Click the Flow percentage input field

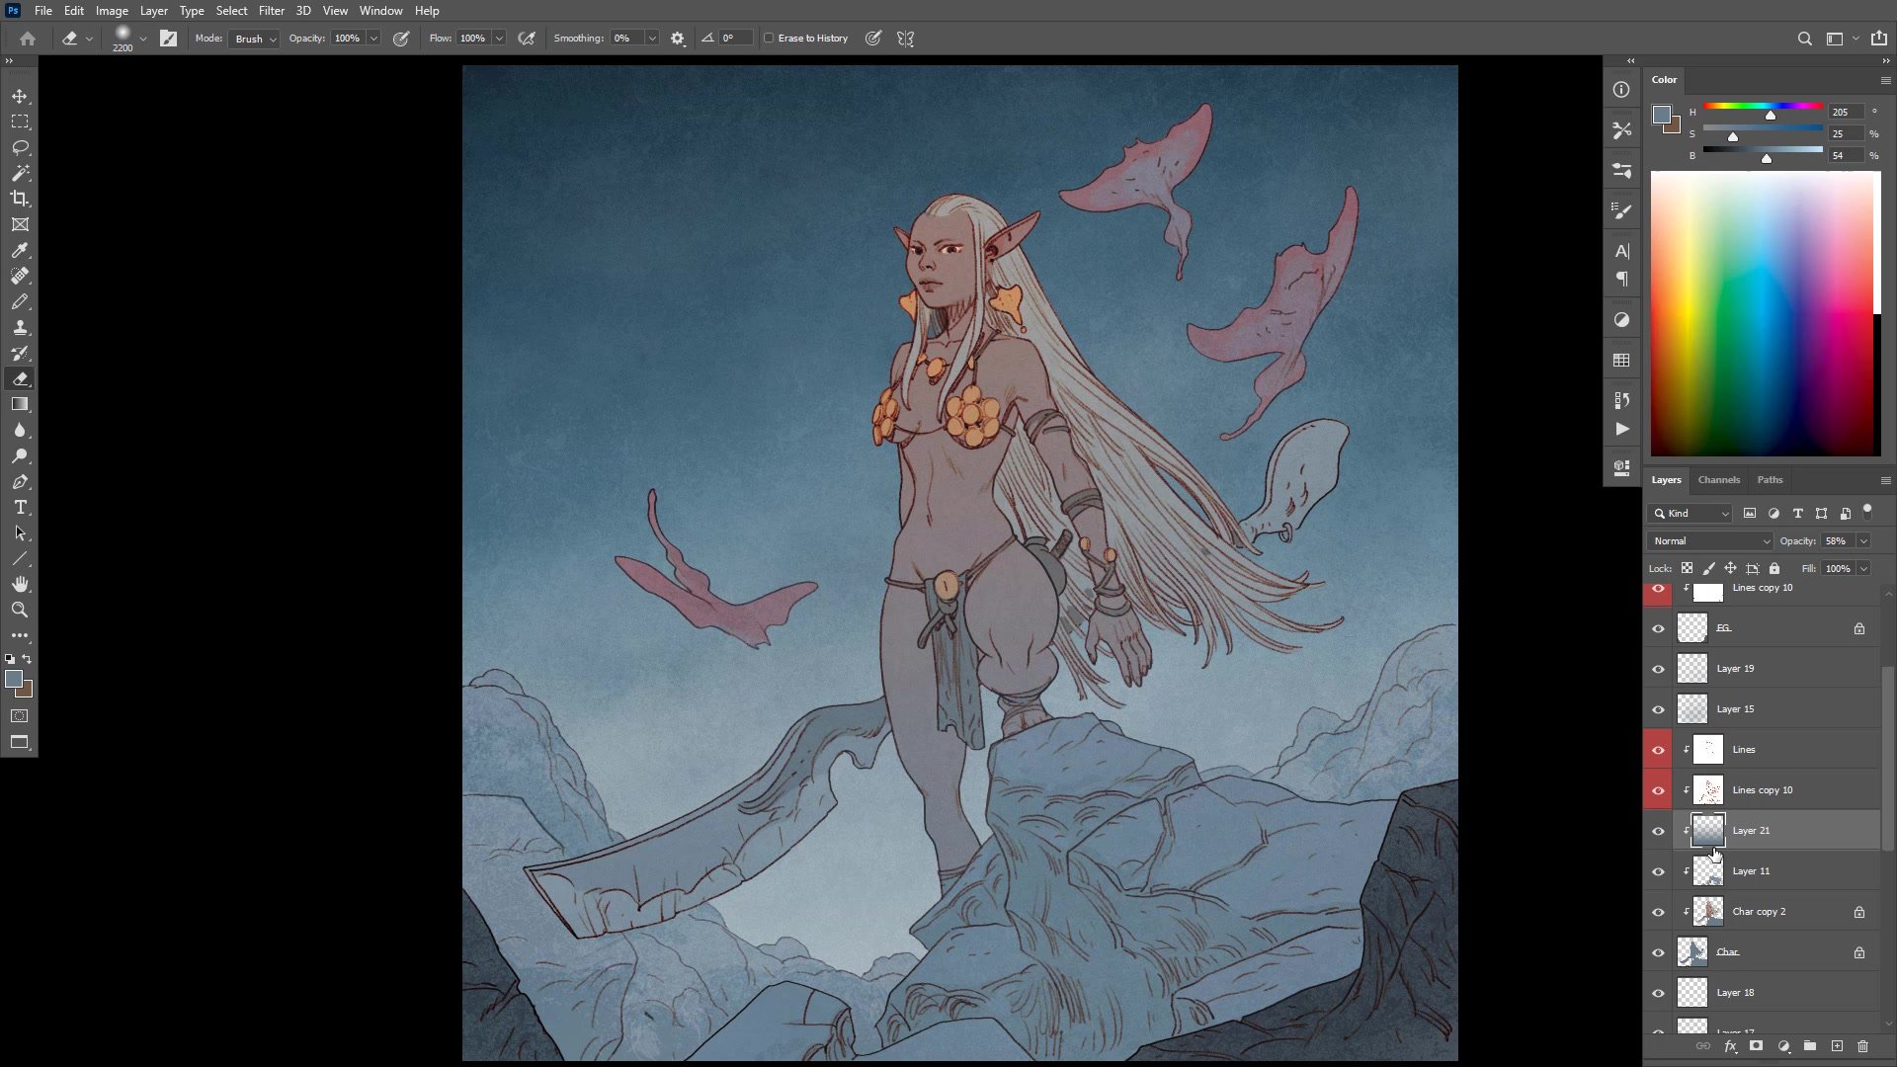(472, 39)
